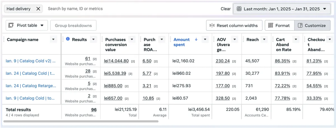Screen dimensions: 336x128
Task: Open the Format options
Action: pyautogui.click(x=280, y=25)
